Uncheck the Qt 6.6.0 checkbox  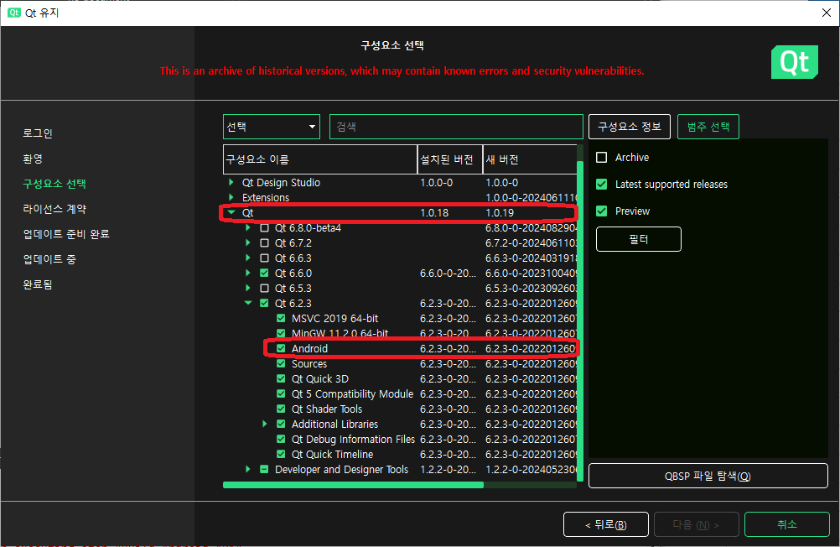264,273
